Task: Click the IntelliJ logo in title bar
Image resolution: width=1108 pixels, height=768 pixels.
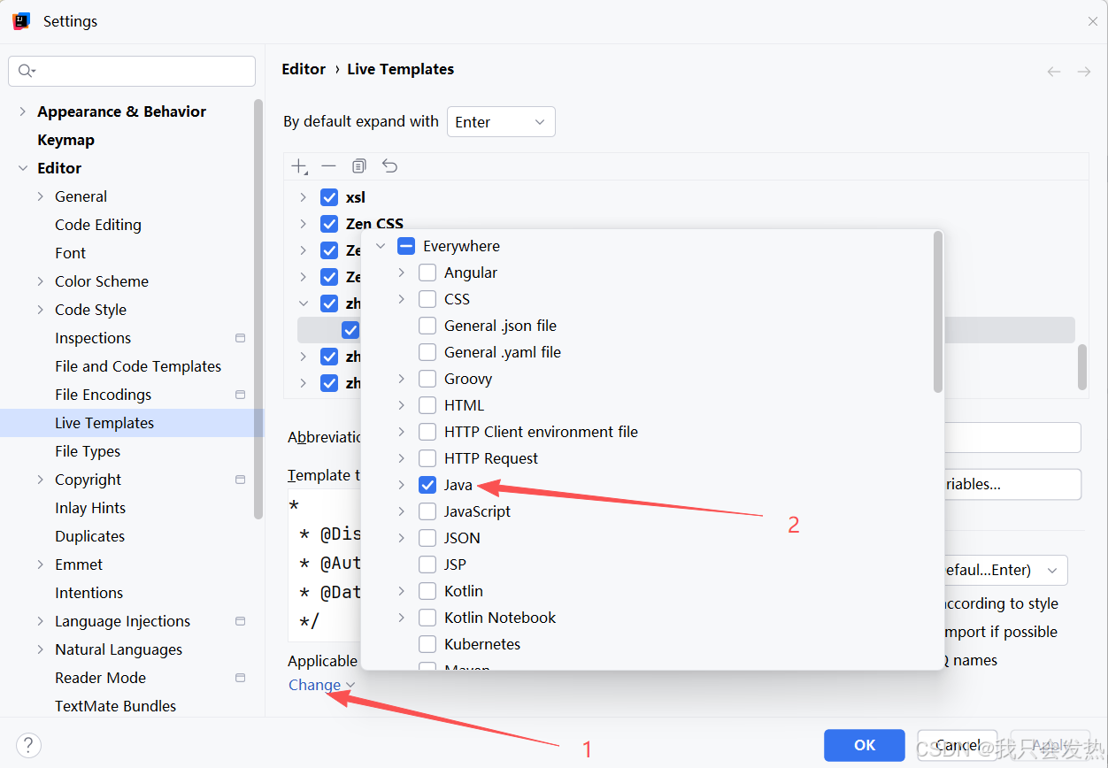Action: tap(21, 21)
